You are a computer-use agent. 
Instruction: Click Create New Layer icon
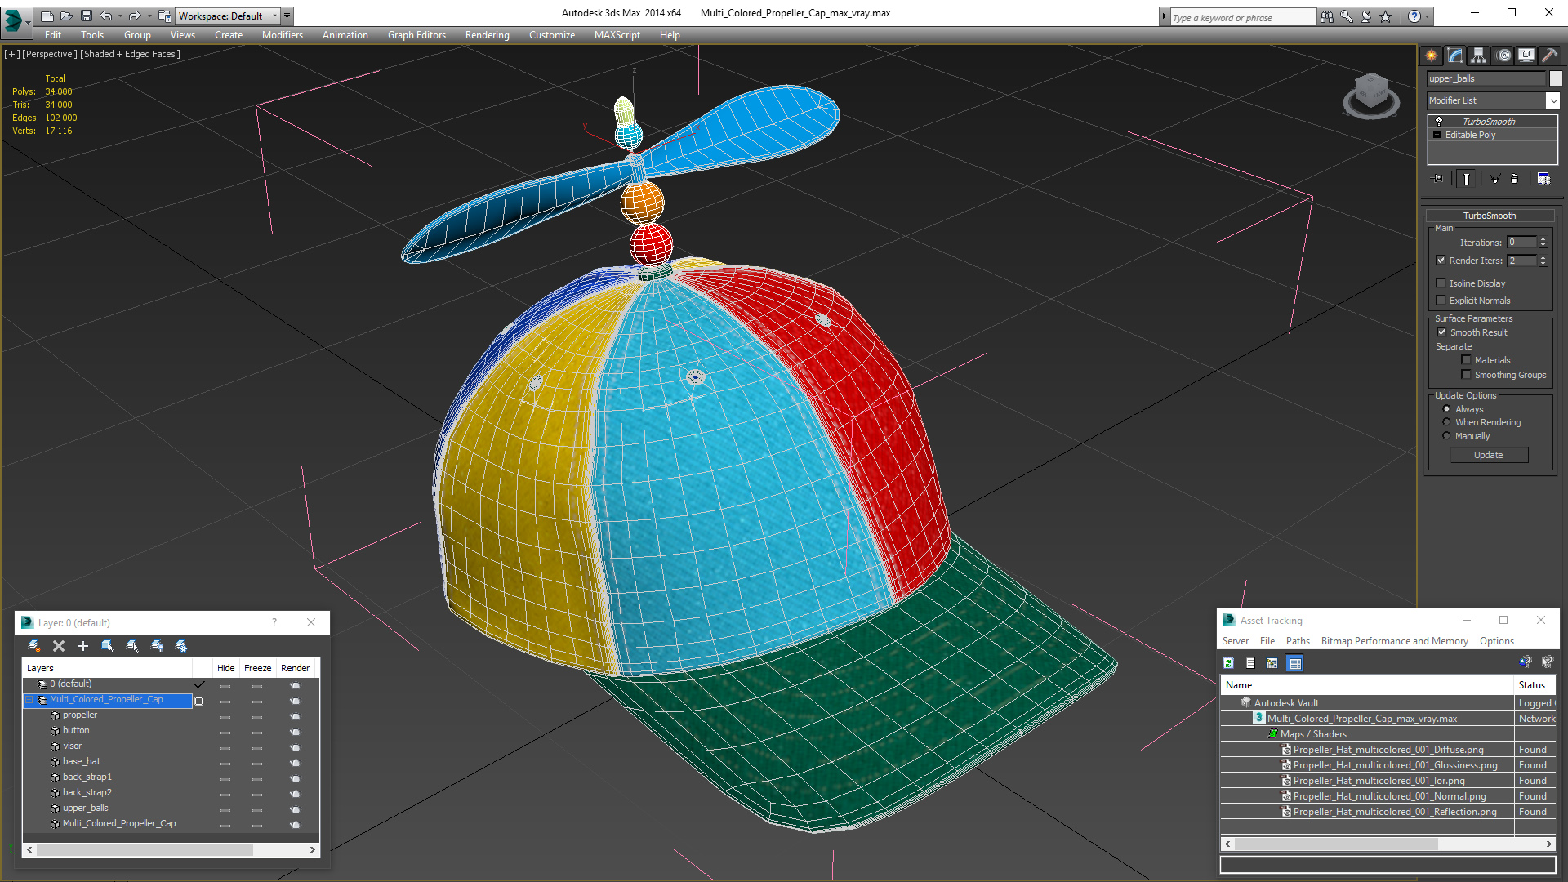coord(33,646)
